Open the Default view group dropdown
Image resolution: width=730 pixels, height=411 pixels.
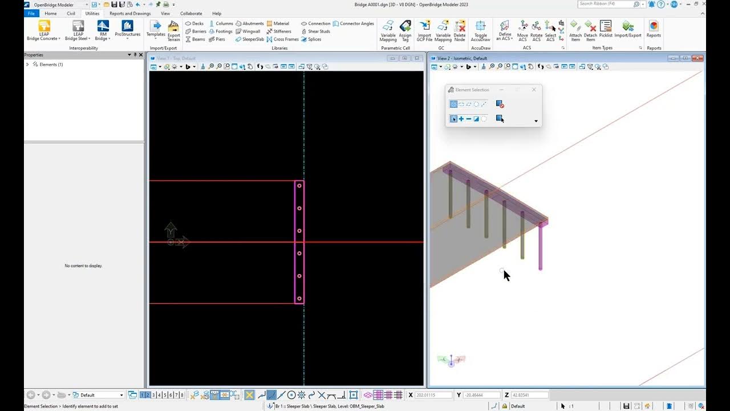click(x=121, y=395)
